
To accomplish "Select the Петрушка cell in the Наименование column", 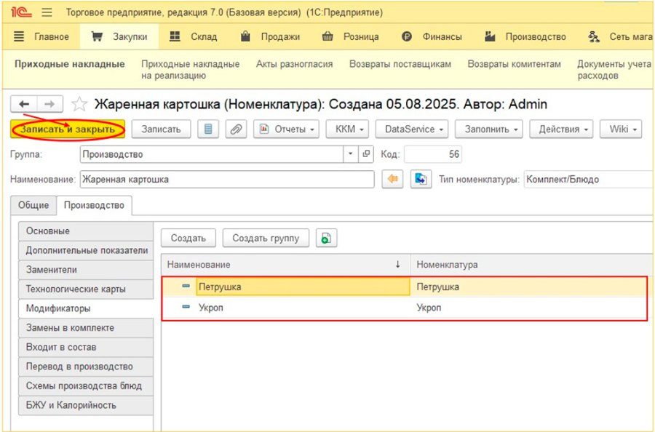I will pyautogui.click(x=303, y=287).
